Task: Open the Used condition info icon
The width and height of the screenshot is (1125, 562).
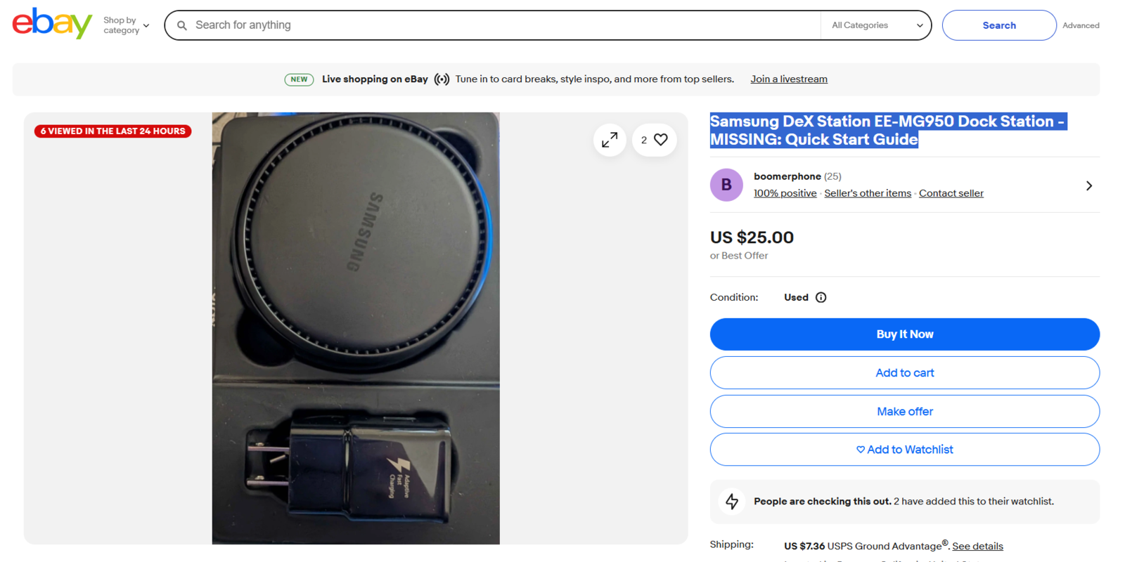Action: (x=821, y=297)
